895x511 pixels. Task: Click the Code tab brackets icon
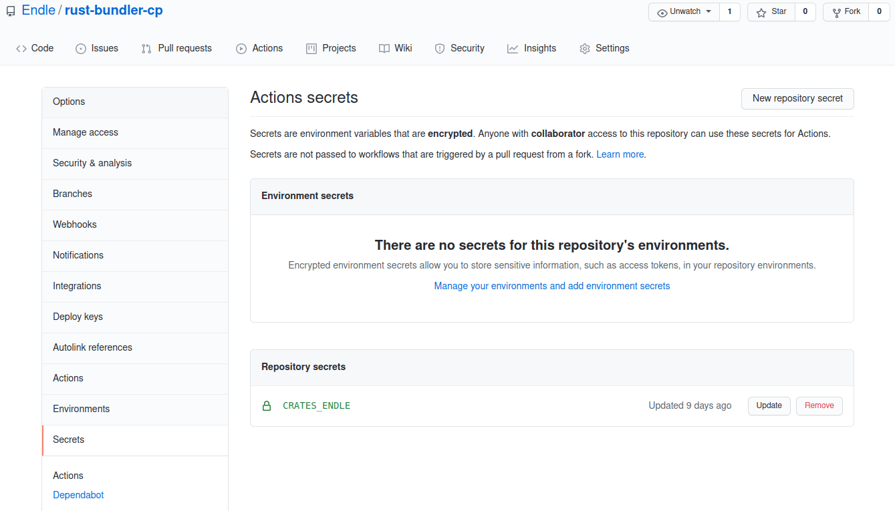coord(21,49)
